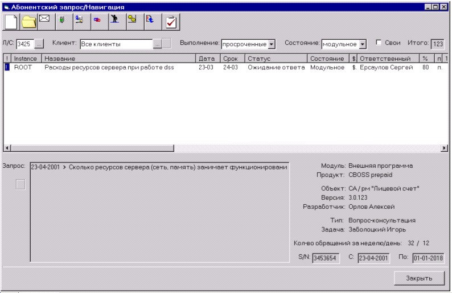Click developer name 'Орлов Алексей'
452x293 pixels.
click(371, 207)
